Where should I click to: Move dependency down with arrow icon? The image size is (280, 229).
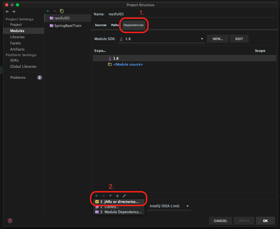tap(117, 196)
